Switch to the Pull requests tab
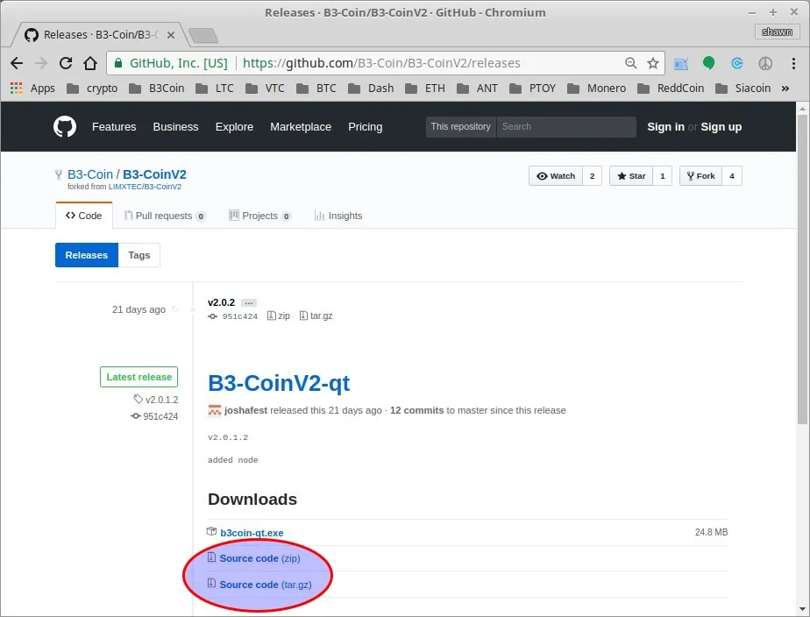 click(x=164, y=216)
